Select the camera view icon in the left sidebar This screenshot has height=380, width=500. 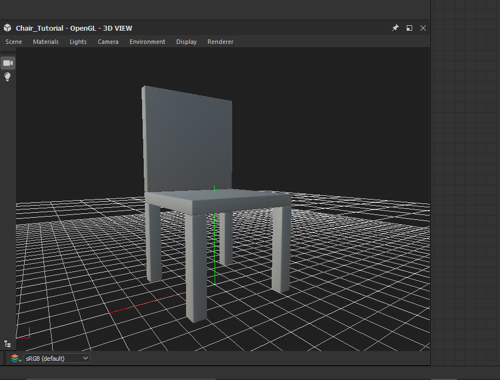(8, 63)
